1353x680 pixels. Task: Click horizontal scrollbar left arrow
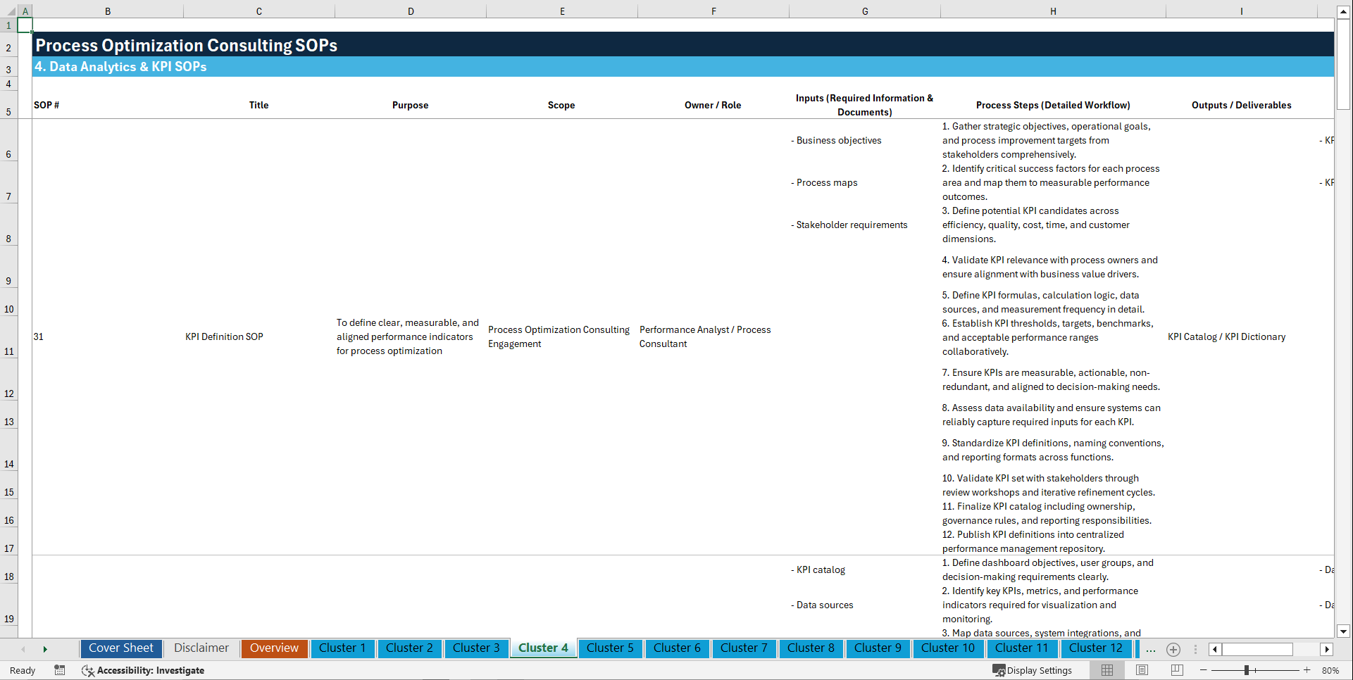(1215, 649)
